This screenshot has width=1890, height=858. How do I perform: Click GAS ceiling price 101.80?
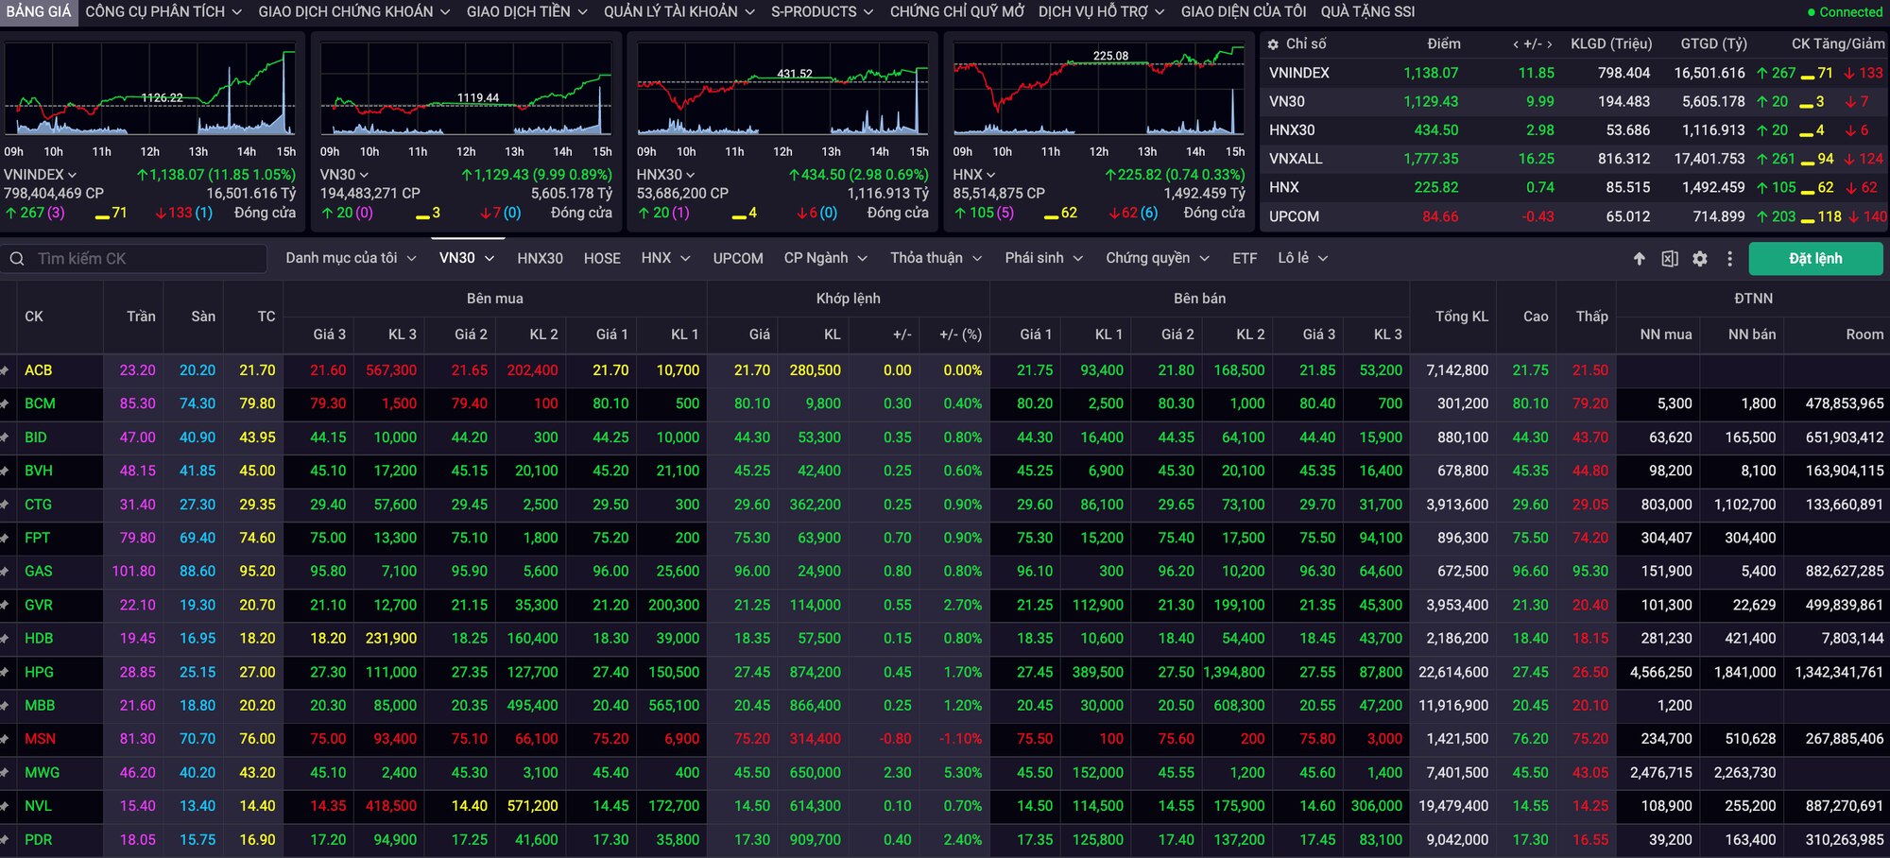click(133, 572)
